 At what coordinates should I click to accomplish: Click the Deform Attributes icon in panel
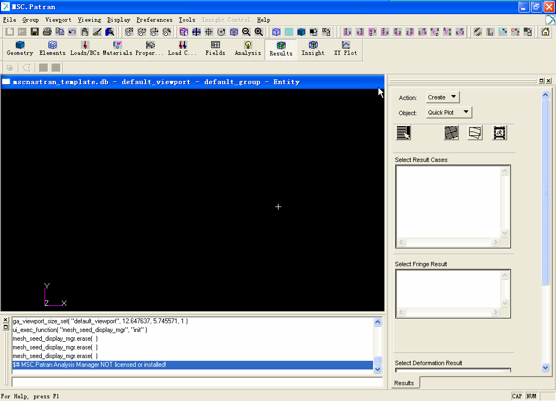pos(475,133)
